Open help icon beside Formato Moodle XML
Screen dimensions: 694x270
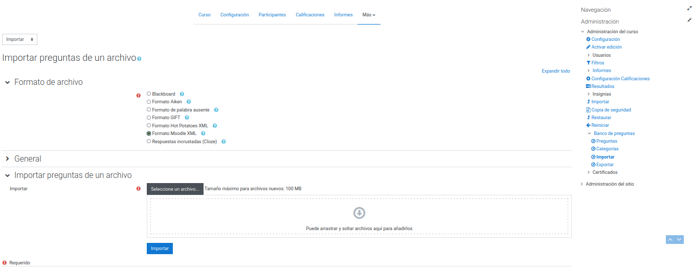[x=203, y=133]
